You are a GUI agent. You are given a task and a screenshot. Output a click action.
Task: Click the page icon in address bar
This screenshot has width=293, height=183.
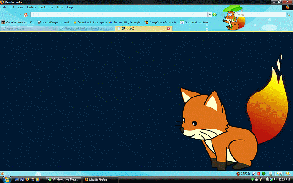click(33, 15)
